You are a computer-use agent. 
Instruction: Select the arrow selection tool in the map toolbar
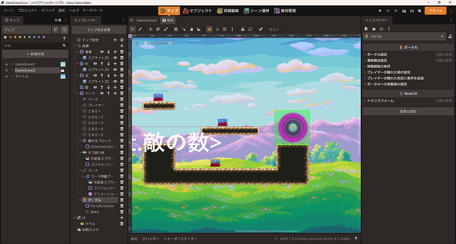(x=133, y=29)
